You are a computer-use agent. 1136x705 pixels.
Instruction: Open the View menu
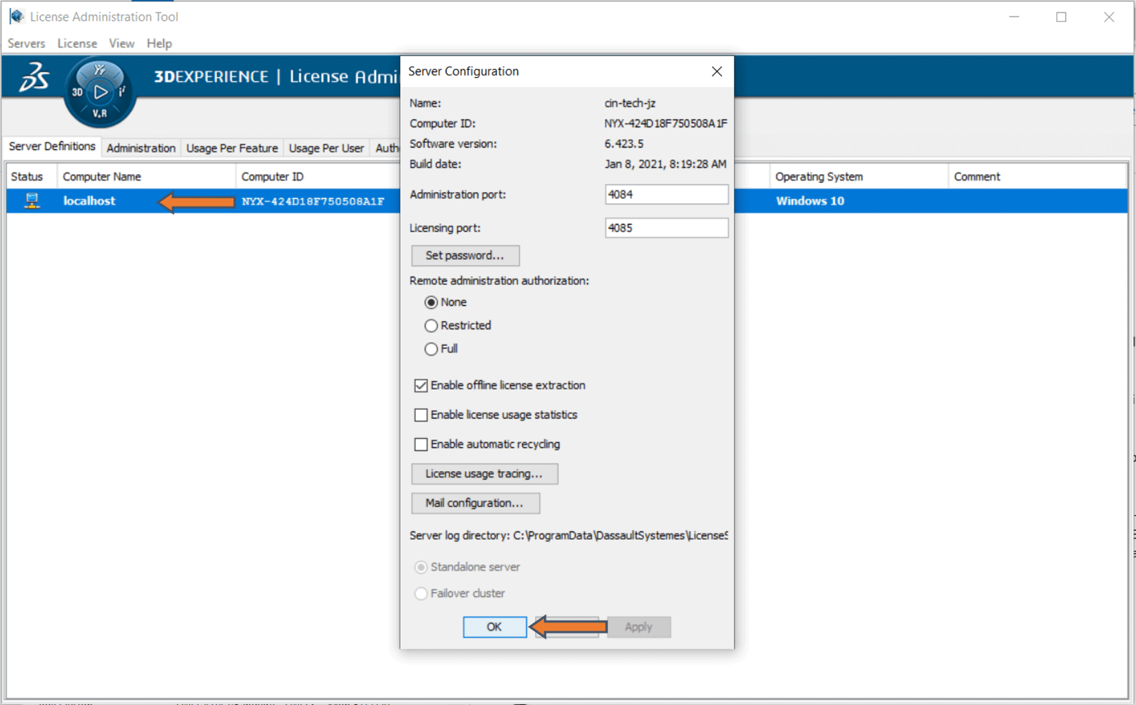[122, 43]
